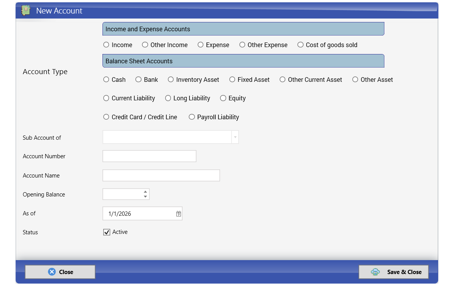The image size is (454, 286).
Task: Open the As of calendar picker icon
Action: (x=179, y=214)
